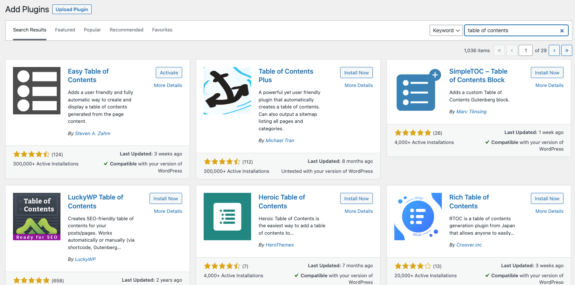This screenshot has height=285, width=575.
Task: Click the Table of Contents Plus anchor icon
Action: point(227,91)
